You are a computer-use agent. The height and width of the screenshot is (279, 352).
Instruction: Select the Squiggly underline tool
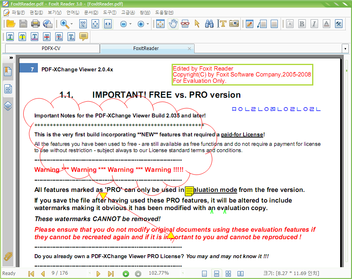coord(34,37)
